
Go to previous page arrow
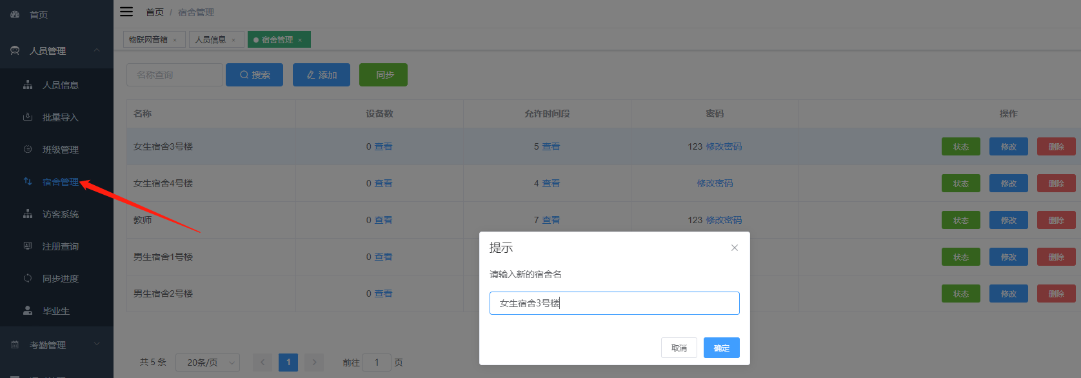pos(263,362)
